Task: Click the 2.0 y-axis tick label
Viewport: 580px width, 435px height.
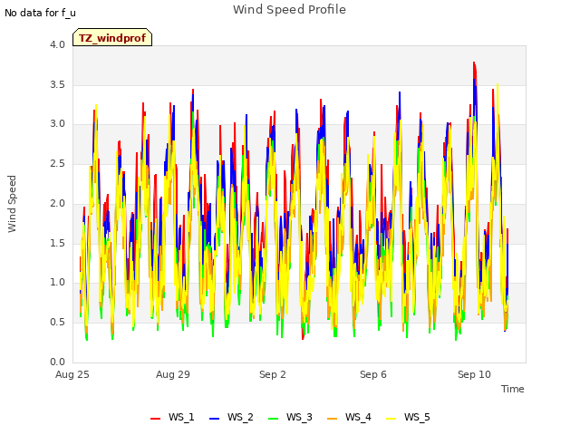Action: click(58, 203)
